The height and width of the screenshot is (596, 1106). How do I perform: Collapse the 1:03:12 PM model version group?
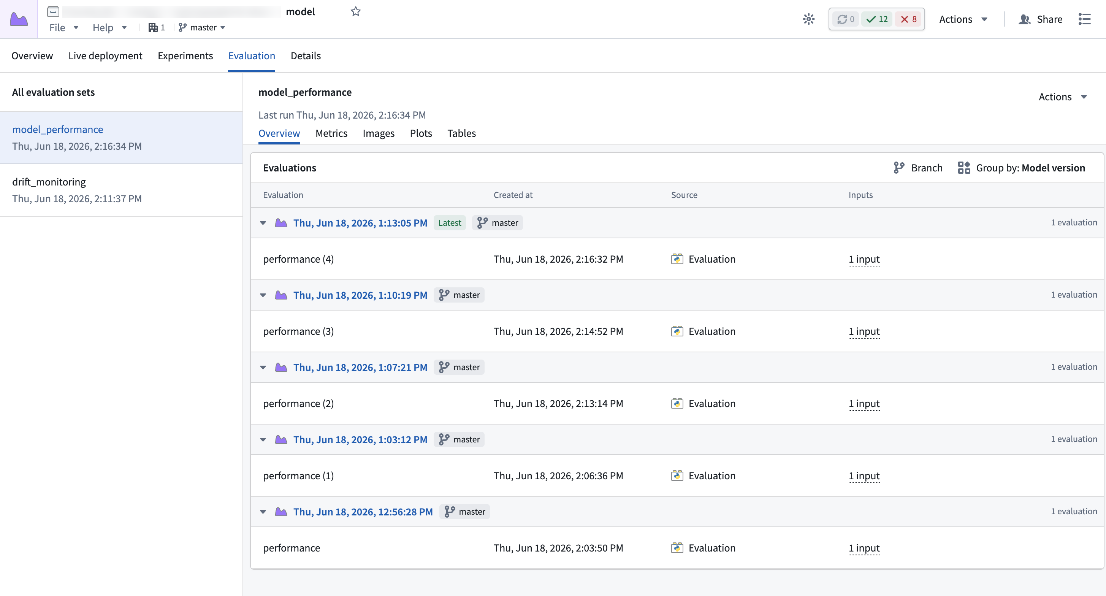263,439
